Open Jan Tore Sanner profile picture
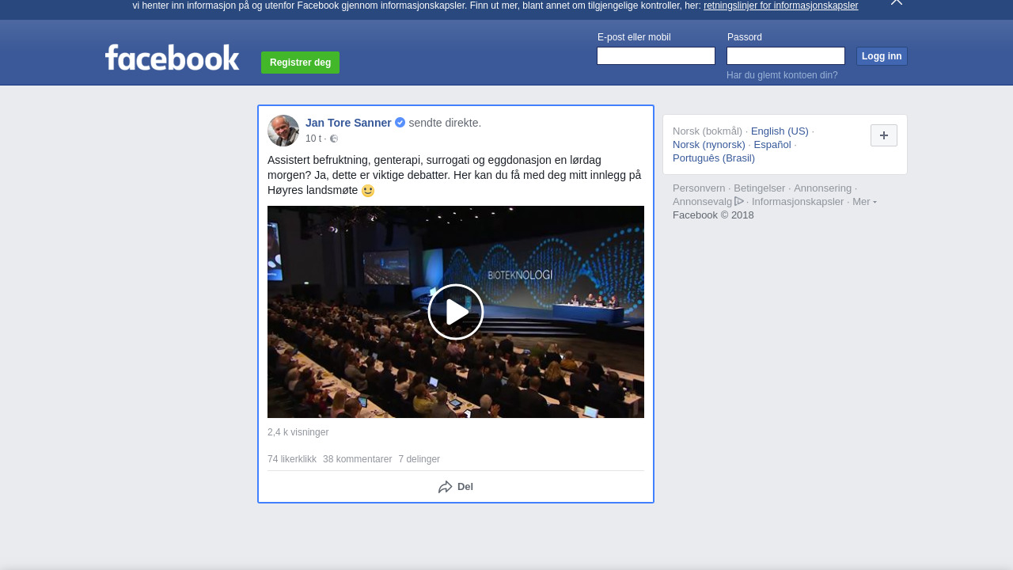The width and height of the screenshot is (1013, 570). pyautogui.click(x=283, y=131)
